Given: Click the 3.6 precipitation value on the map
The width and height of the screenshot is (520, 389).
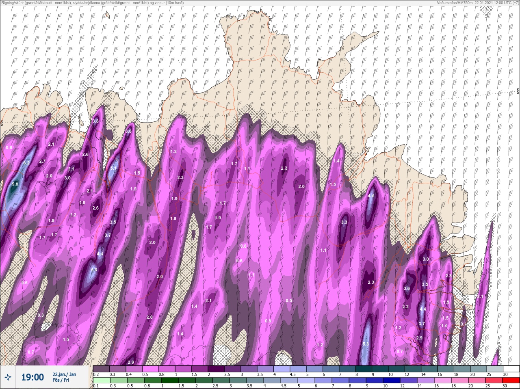Looking at the screenshot, I should point(407,288).
